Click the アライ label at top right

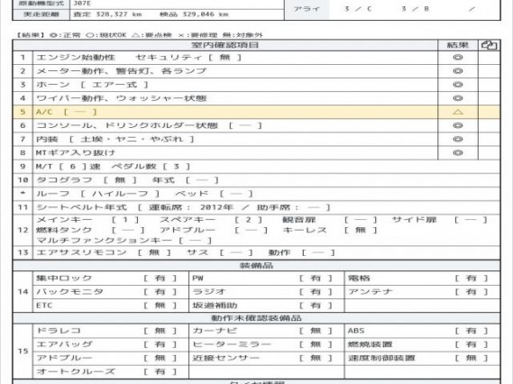click(x=307, y=9)
